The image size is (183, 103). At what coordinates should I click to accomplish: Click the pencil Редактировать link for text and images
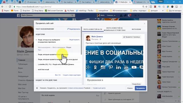(74, 29)
